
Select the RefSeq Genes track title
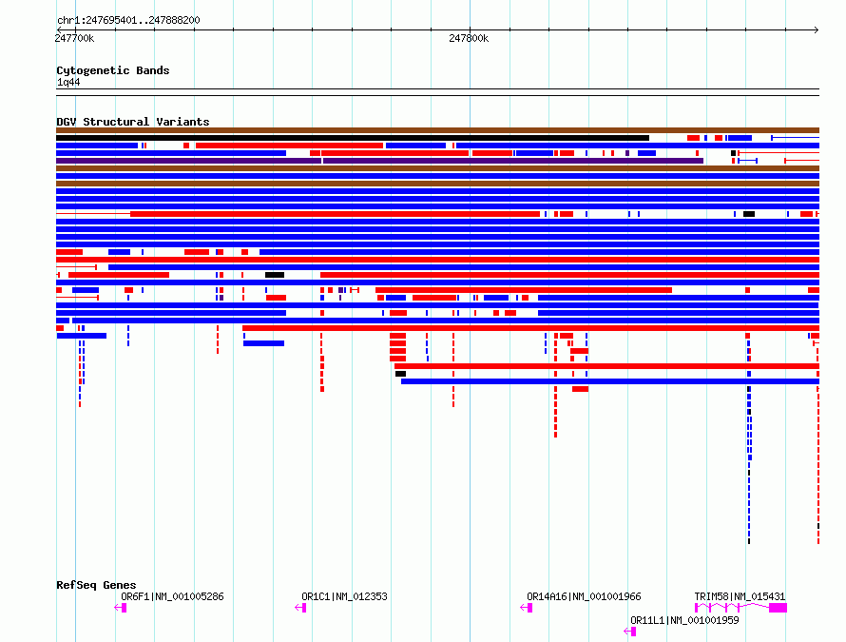tap(96, 585)
